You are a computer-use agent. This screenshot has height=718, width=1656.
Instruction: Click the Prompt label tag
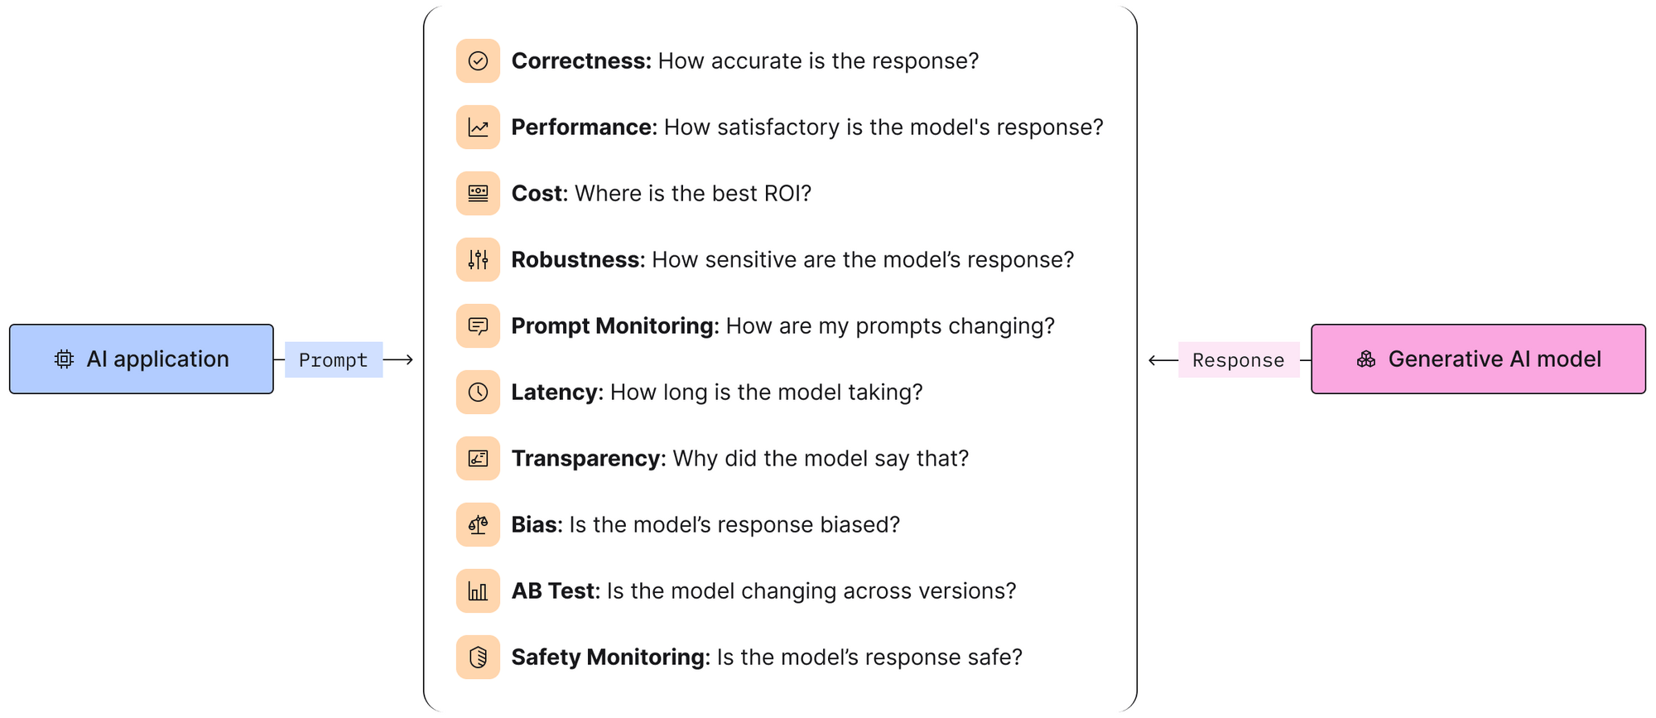point(334,360)
